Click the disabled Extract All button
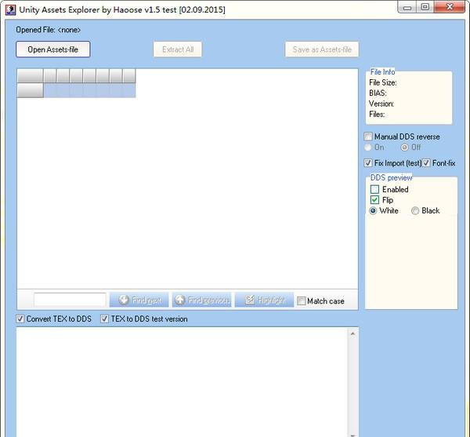 pos(178,49)
